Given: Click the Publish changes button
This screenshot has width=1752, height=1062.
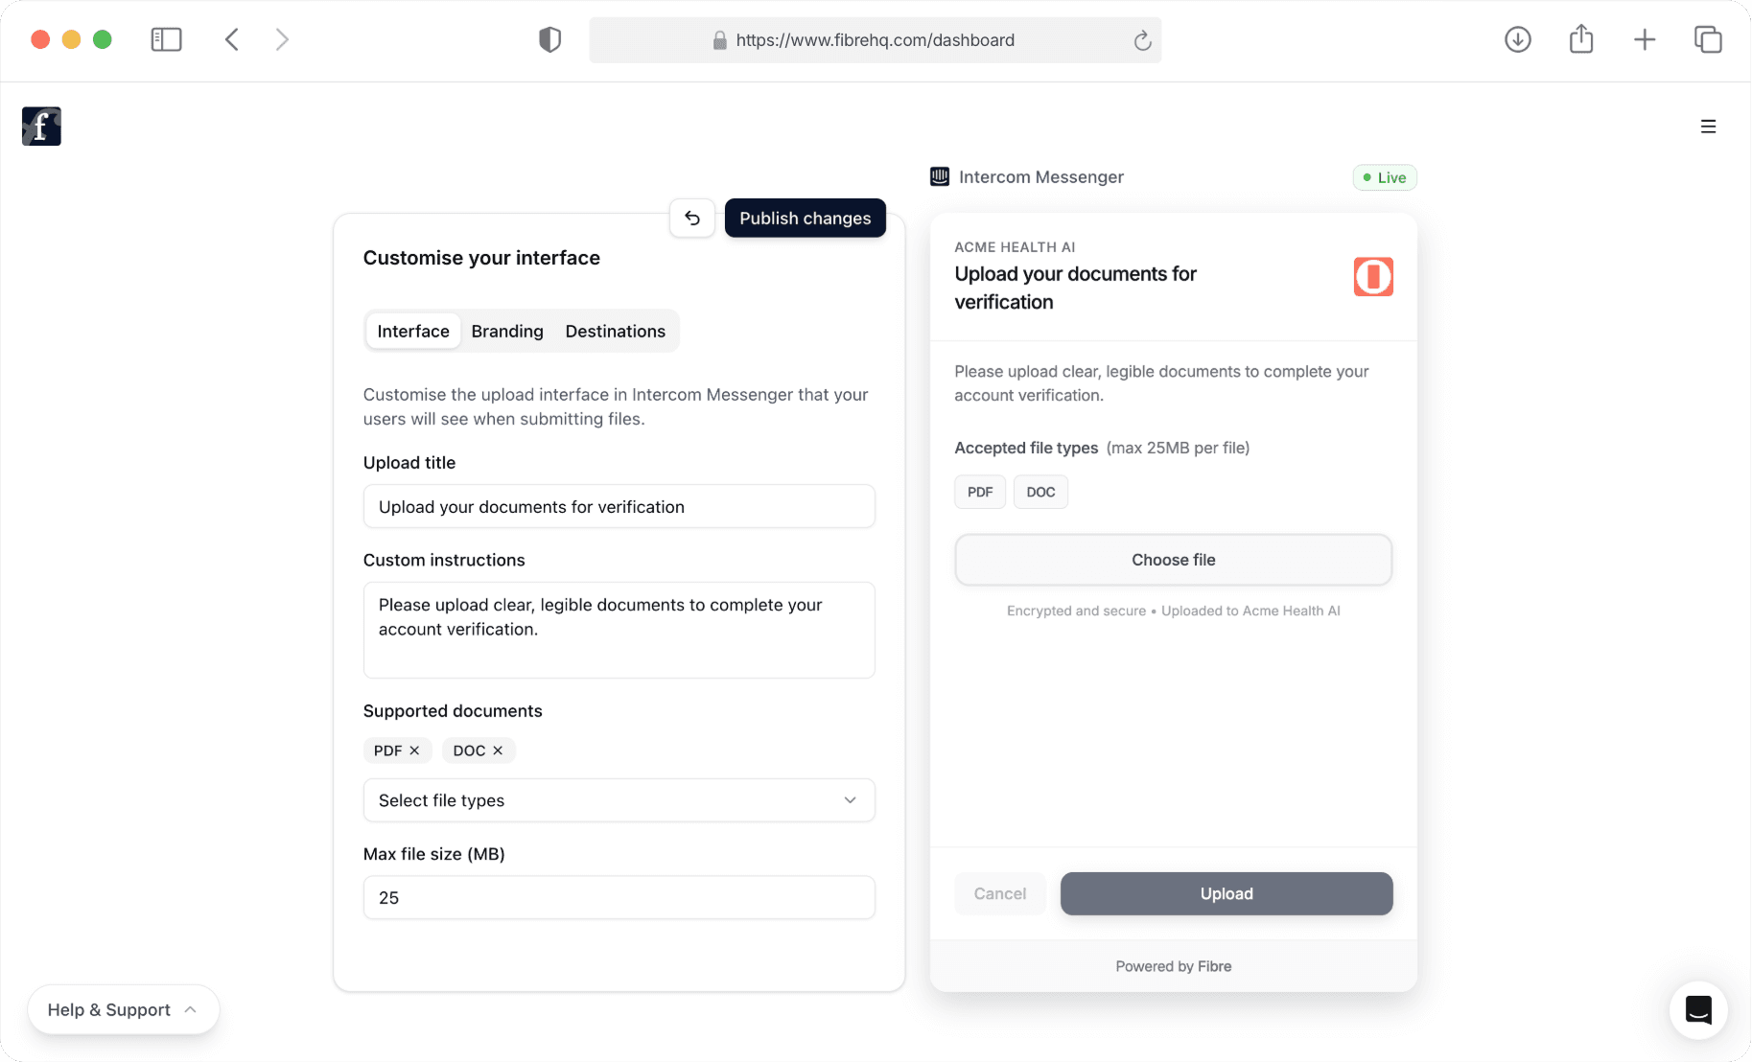Looking at the screenshot, I should point(805,219).
